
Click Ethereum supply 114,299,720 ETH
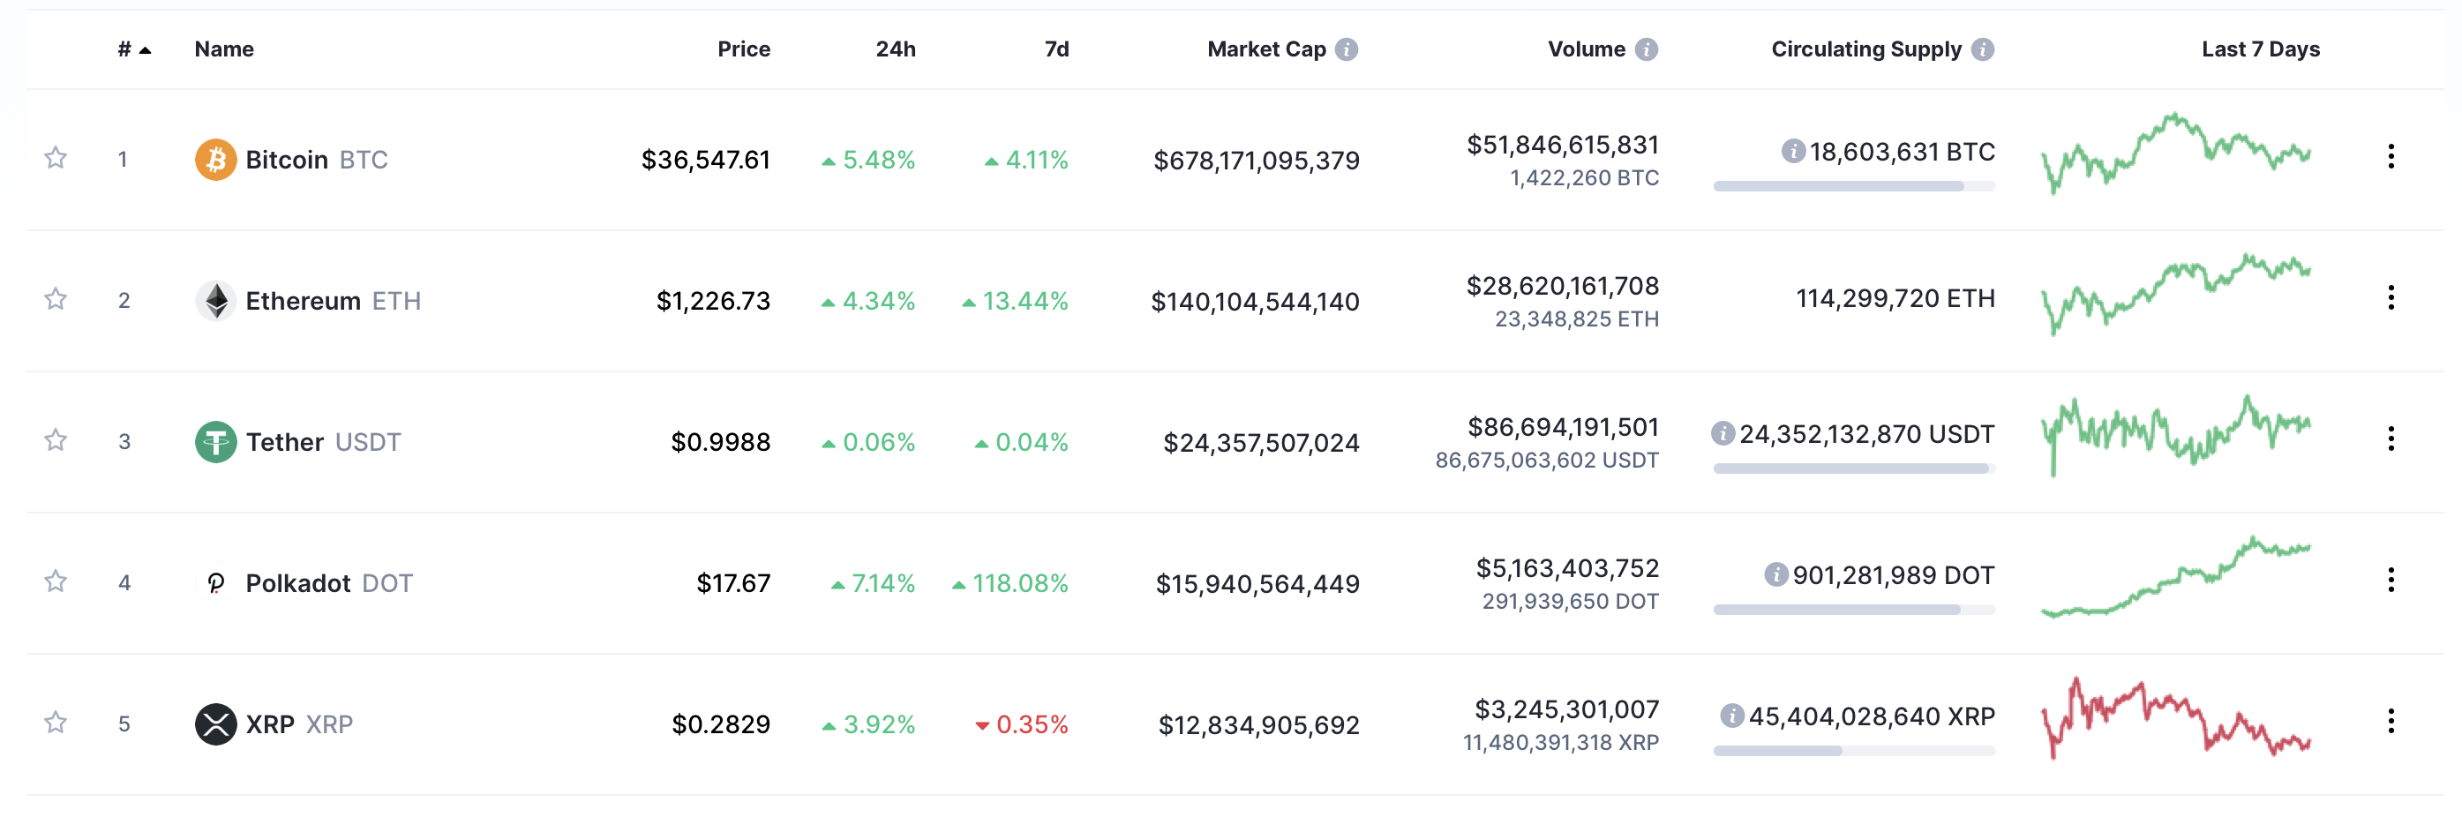[x=1895, y=298]
